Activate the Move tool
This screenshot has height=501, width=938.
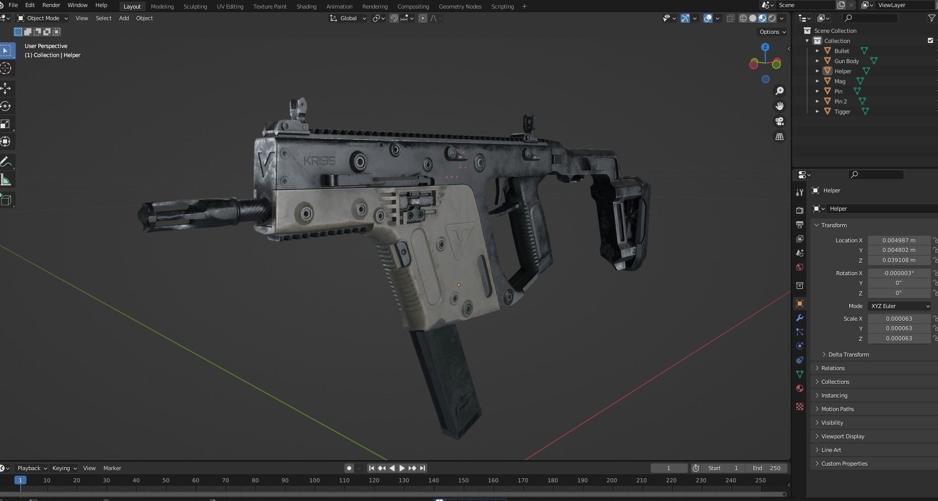pyautogui.click(x=6, y=88)
